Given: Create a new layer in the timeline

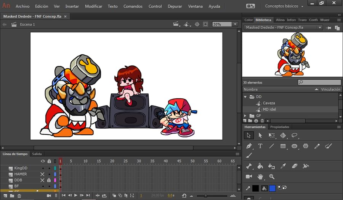Looking at the screenshot, I should (x=5, y=196).
